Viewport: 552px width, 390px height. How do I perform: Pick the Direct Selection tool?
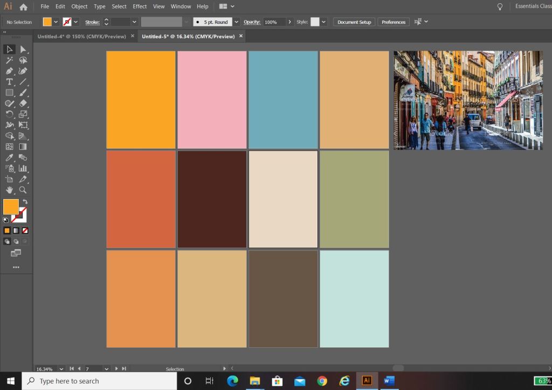[23, 49]
